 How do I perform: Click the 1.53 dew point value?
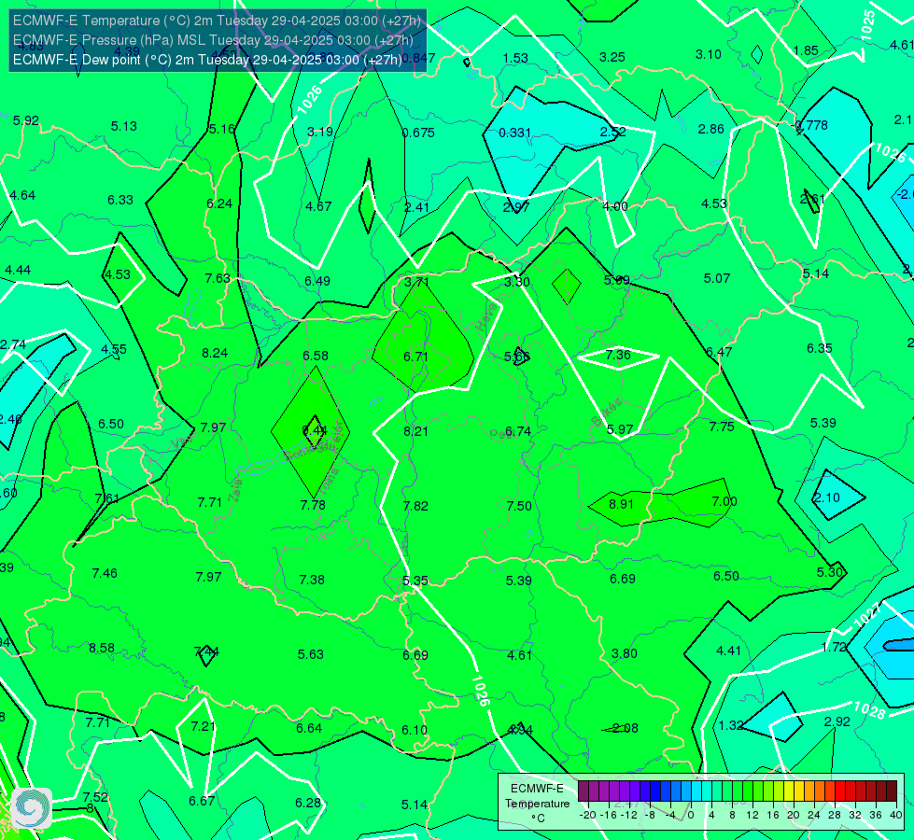tap(515, 58)
